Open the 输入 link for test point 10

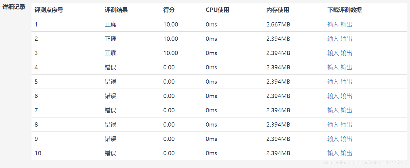[333, 153]
